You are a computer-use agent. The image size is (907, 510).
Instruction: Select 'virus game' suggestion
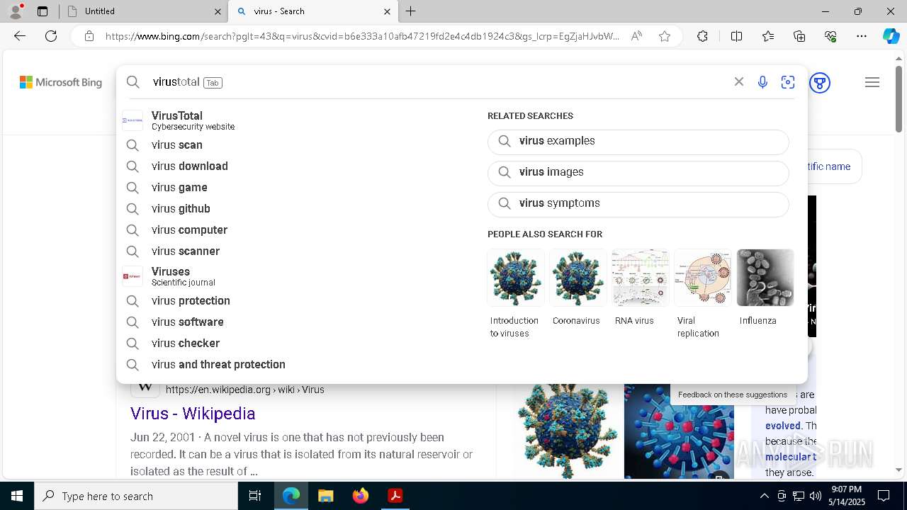click(293, 187)
